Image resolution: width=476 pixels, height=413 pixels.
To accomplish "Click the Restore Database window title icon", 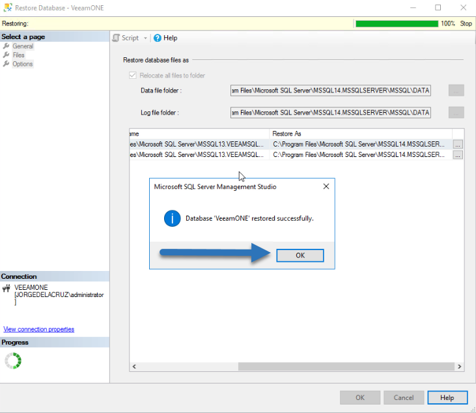I will pos(8,8).
